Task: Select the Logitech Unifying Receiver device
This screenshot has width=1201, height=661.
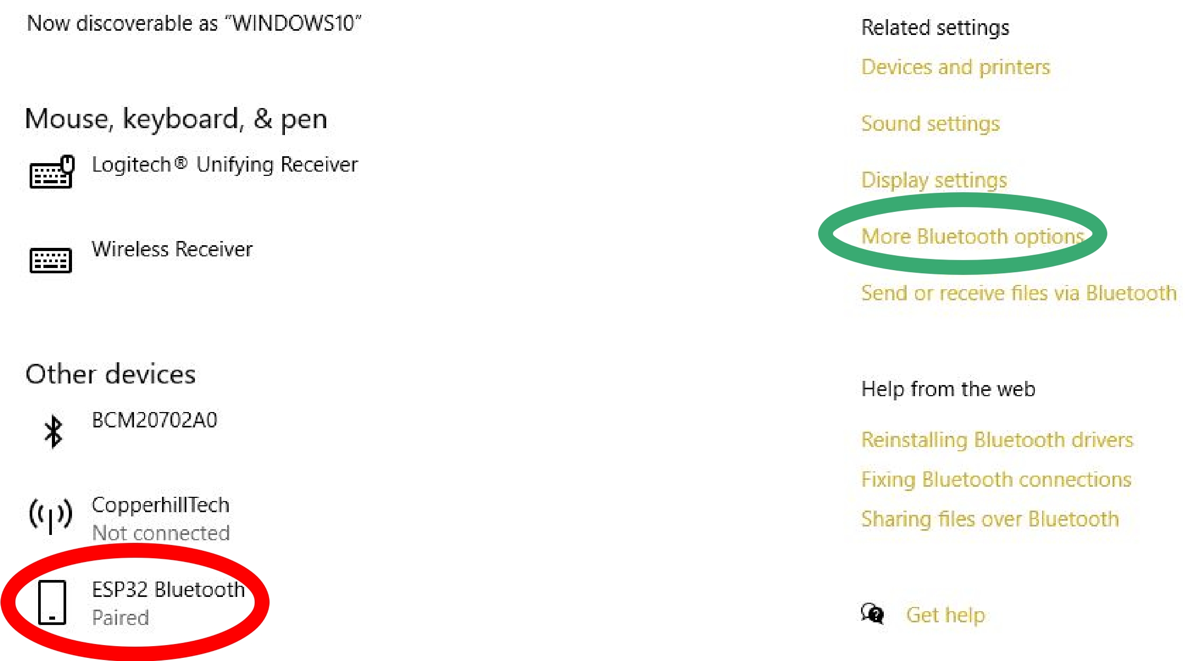Action: point(225,165)
